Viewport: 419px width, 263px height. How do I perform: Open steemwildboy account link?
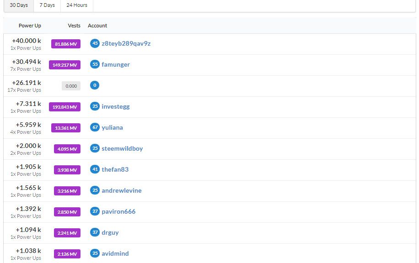(x=122, y=148)
